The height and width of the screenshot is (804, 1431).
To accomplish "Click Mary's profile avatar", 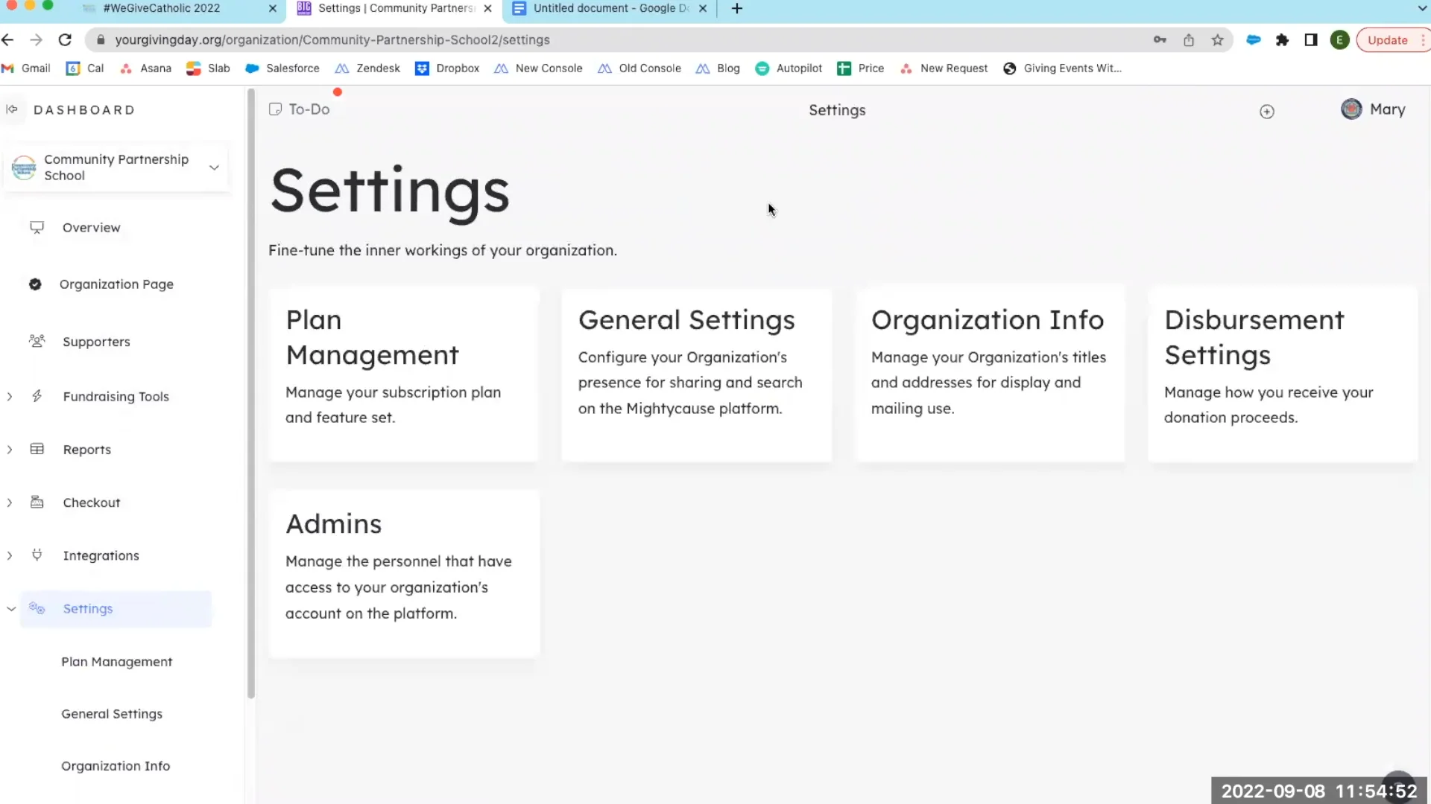I will coord(1351,109).
